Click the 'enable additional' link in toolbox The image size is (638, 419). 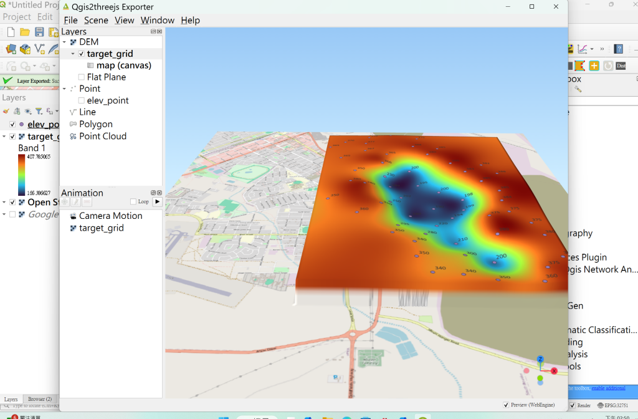(608, 388)
